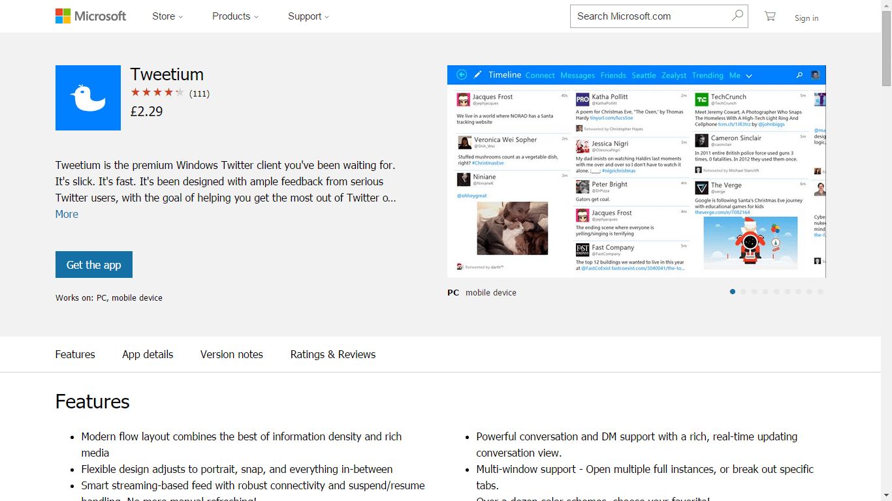The image size is (892, 501).
Task: Switch to the App details tab
Action: pyautogui.click(x=148, y=354)
